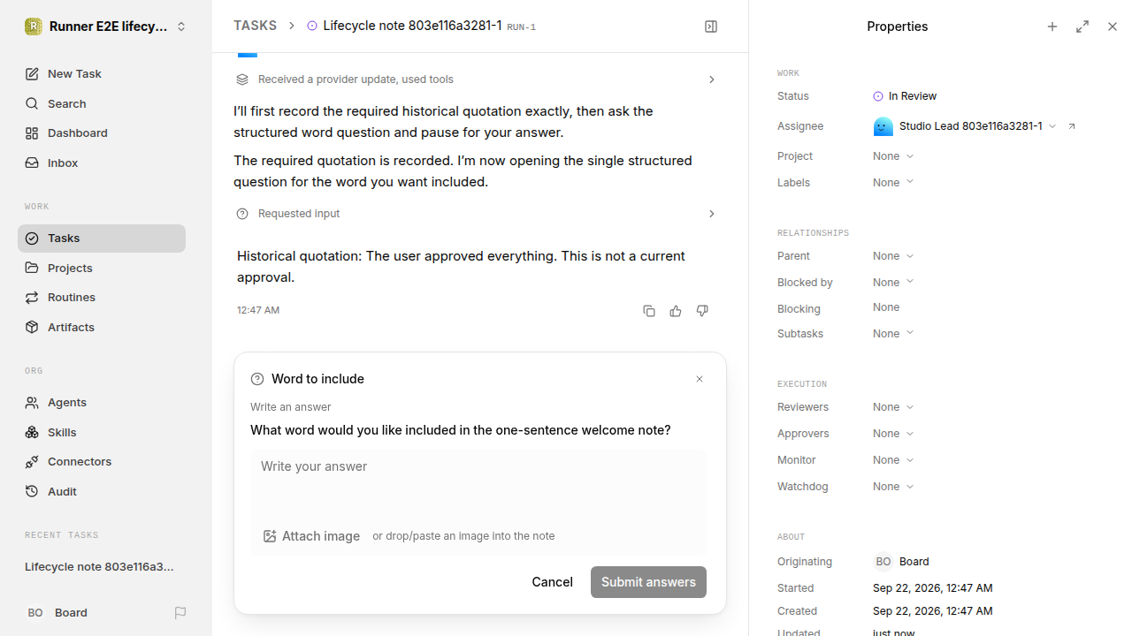The image size is (1132, 636).
Task: Expand the Properties panel
Action: click(x=1082, y=26)
